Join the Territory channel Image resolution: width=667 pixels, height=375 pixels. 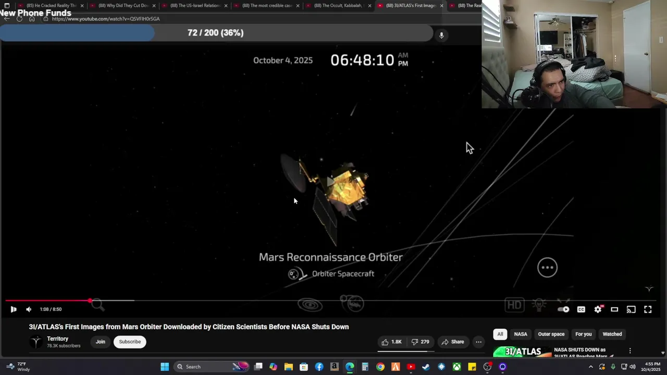coord(100,342)
